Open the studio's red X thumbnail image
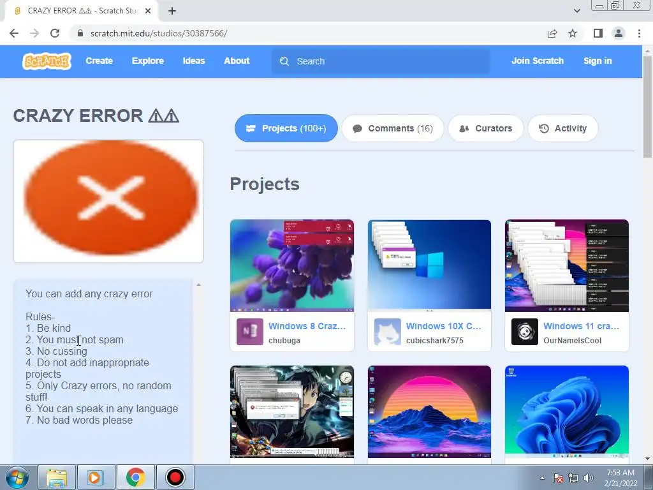This screenshot has height=490, width=653. 108,201
